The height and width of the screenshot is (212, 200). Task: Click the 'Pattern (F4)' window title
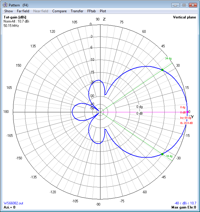18,5
